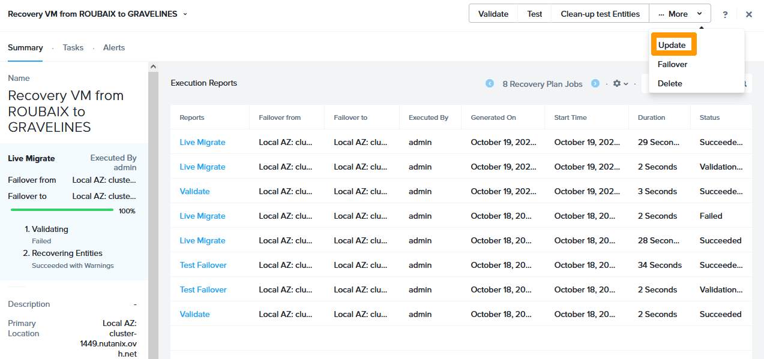Screen dimensions: 764x359
Task: Close the recovery plan details view
Action: [749, 13]
